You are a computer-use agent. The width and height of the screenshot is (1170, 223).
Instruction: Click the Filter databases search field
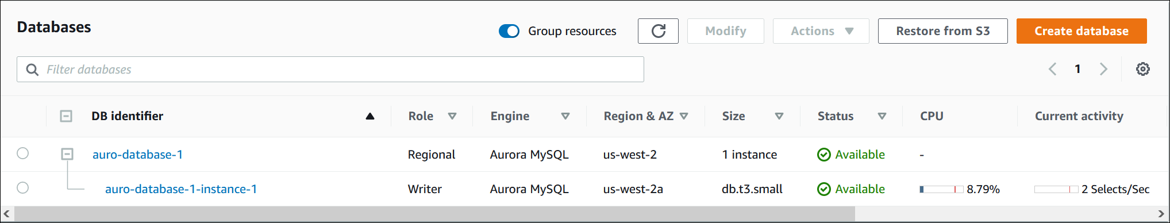click(330, 69)
